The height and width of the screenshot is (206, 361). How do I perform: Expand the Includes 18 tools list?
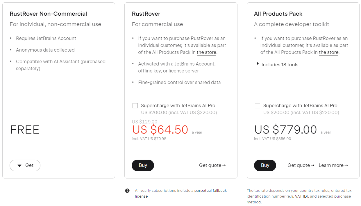(277, 65)
